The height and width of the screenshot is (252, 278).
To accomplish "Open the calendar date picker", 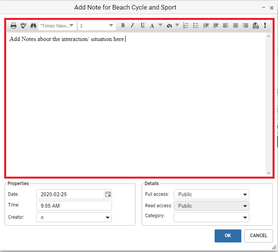I will [x=108, y=194].
